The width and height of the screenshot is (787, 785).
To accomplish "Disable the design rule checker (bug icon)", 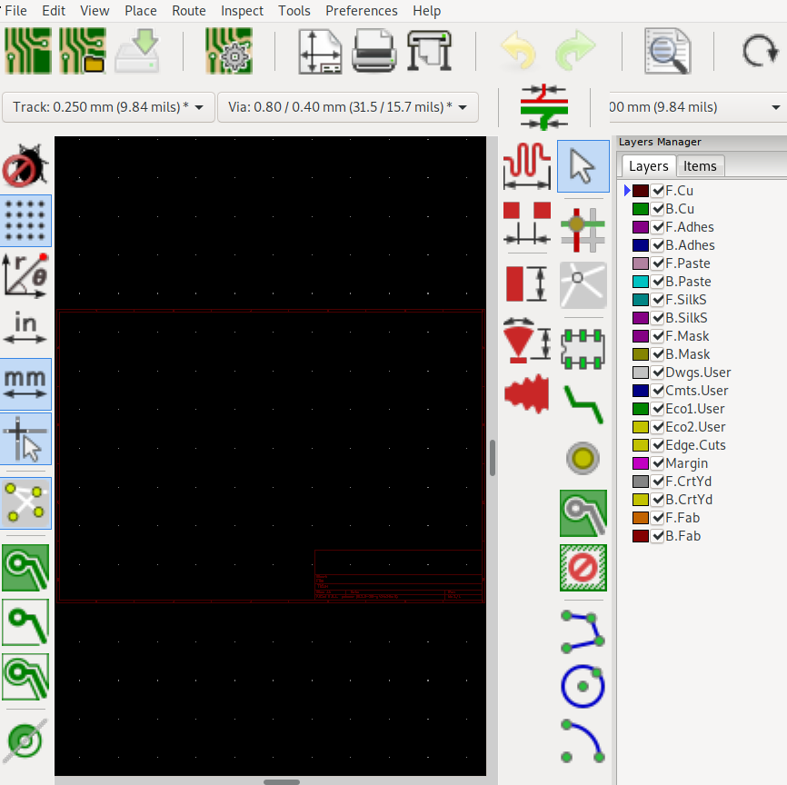I will (25, 167).
